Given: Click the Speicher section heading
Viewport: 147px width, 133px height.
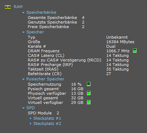Looking at the screenshot, I should point(35,32).
